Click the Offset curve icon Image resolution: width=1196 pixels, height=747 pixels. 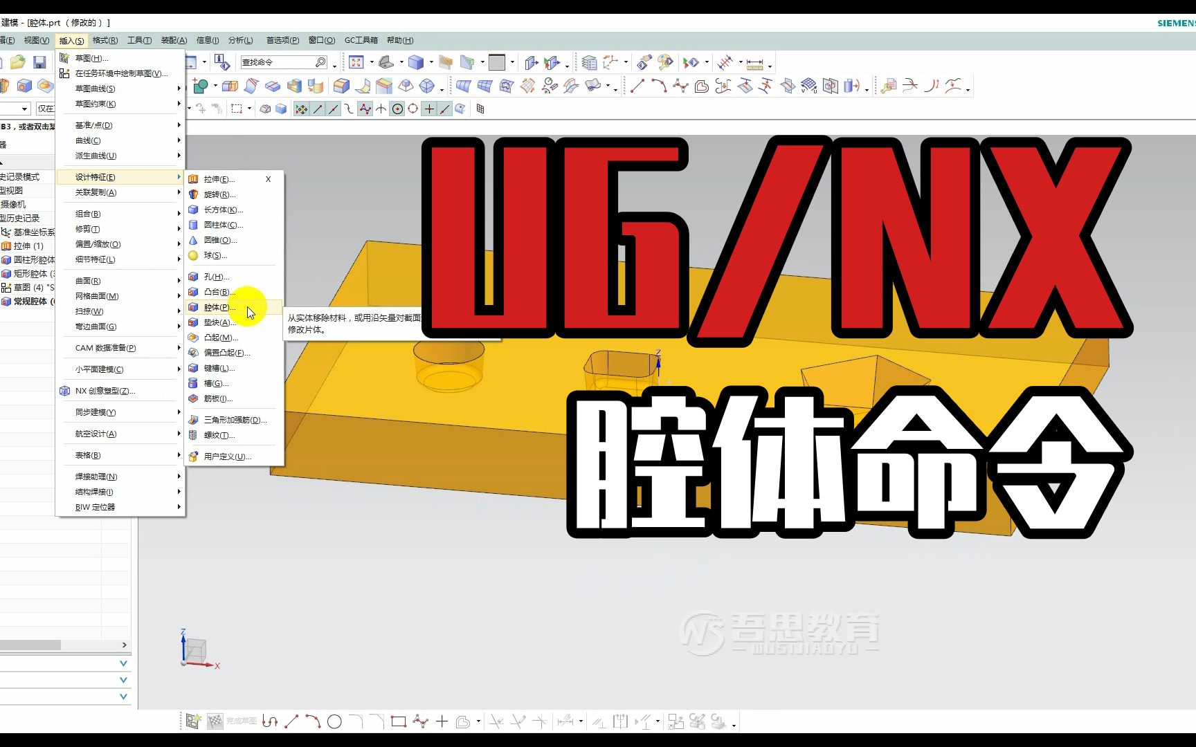[x=702, y=86]
